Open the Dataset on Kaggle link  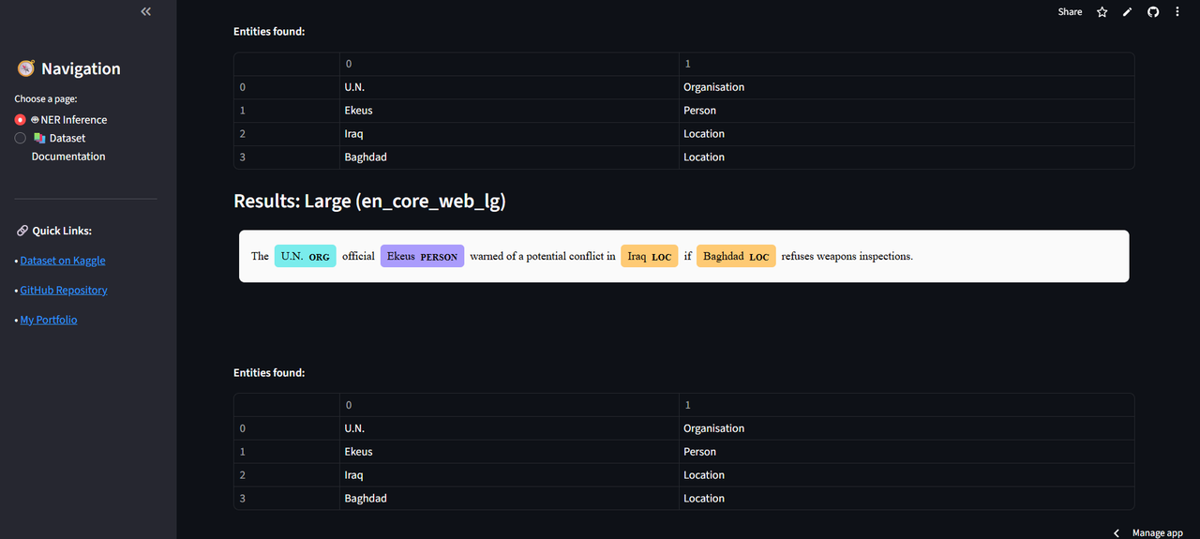(x=63, y=261)
